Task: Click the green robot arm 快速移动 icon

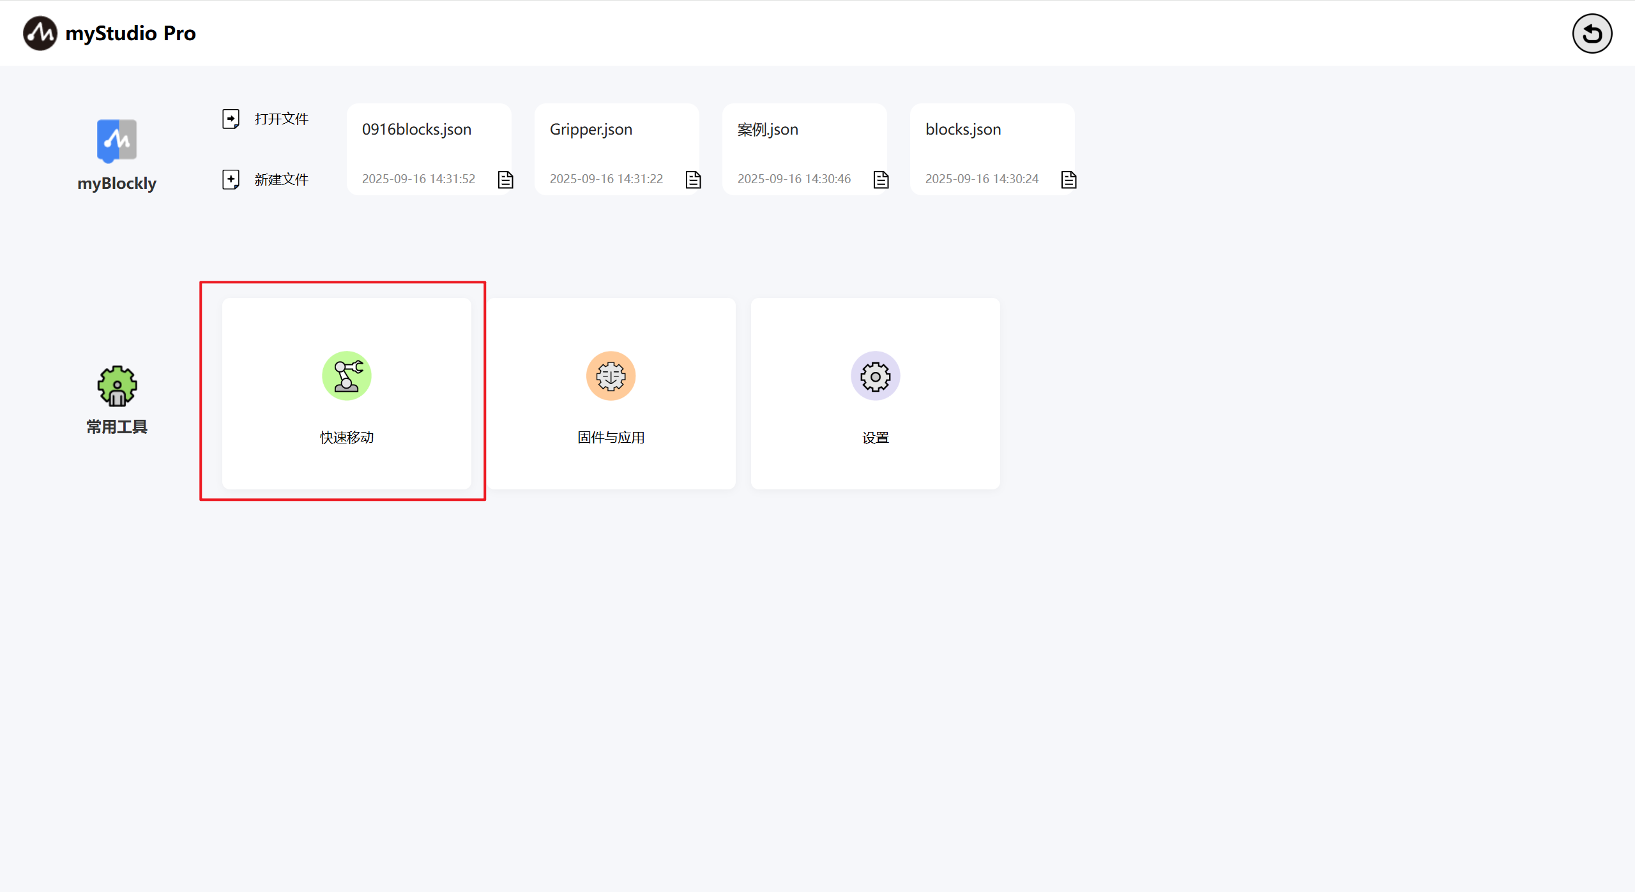Action: tap(346, 376)
